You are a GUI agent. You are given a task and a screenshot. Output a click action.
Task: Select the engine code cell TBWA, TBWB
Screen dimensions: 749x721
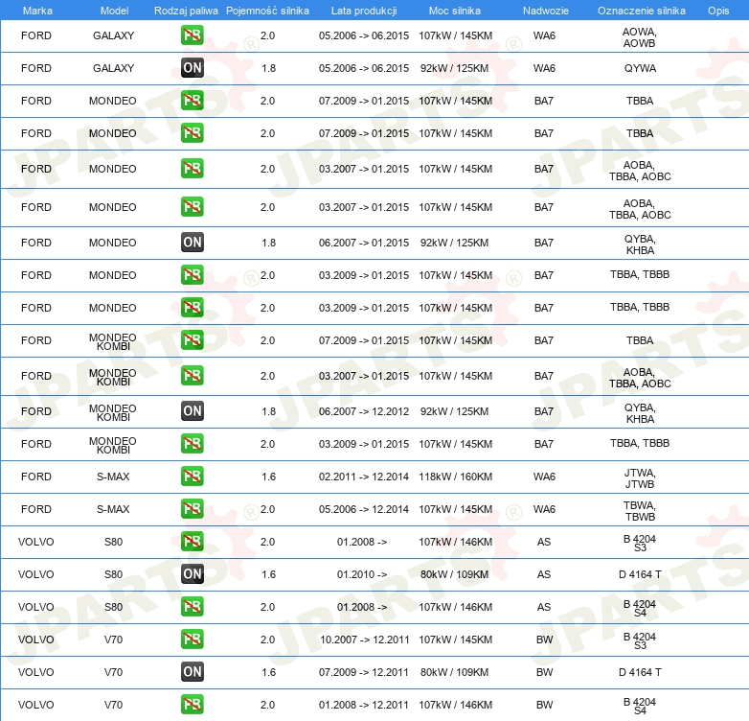click(640, 511)
